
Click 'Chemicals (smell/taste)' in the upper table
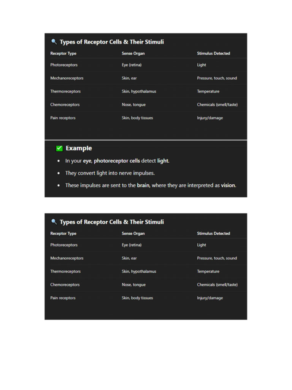(x=217, y=105)
